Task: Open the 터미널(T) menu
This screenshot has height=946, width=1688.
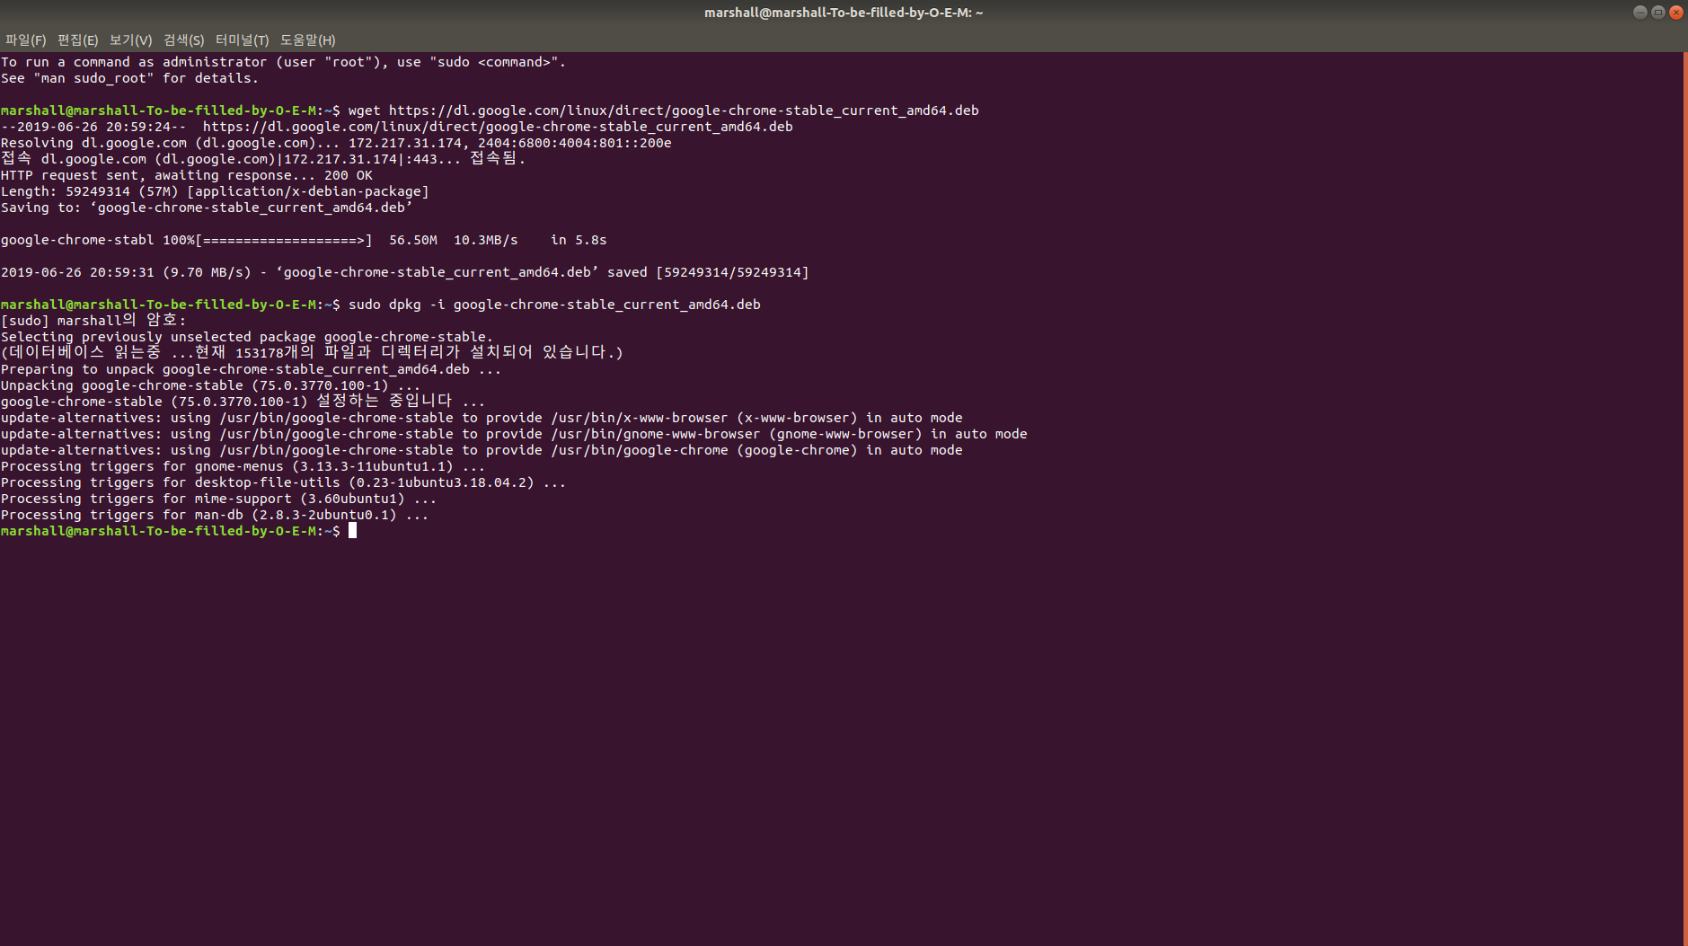Action: [x=242, y=40]
